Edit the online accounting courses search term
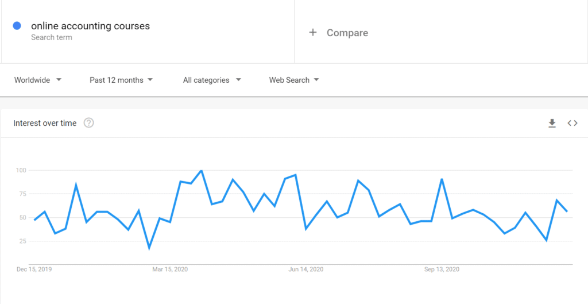The height and width of the screenshot is (304, 588). (x=90, y=26)
